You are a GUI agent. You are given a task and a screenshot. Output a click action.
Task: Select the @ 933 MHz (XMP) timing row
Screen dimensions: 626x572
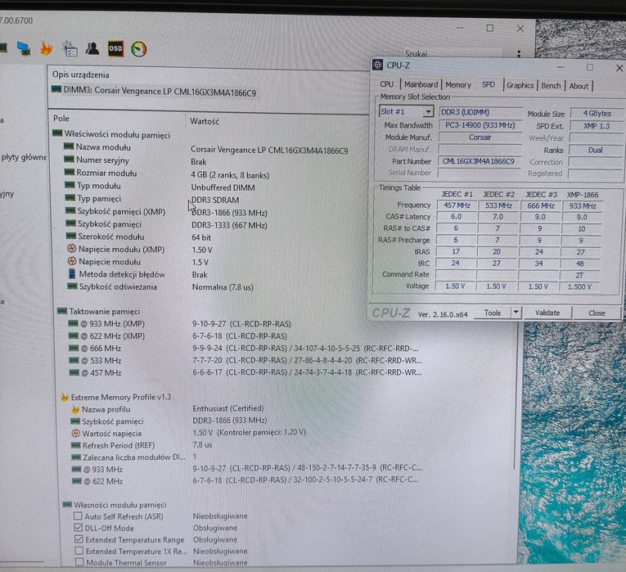point(180,323)
